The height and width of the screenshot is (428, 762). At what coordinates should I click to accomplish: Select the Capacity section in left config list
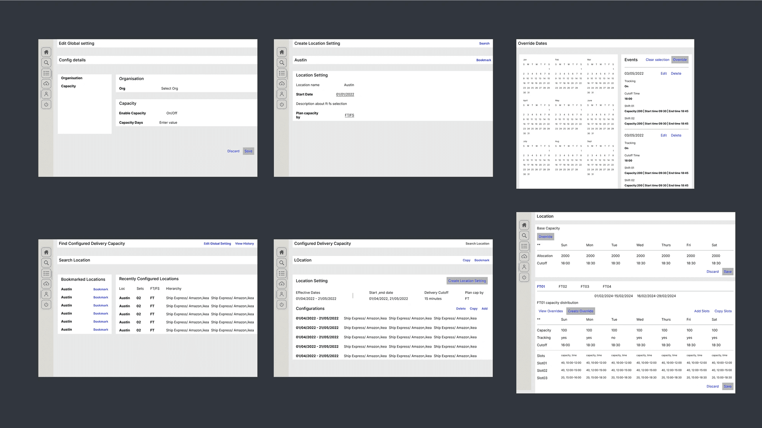[68, 86]
